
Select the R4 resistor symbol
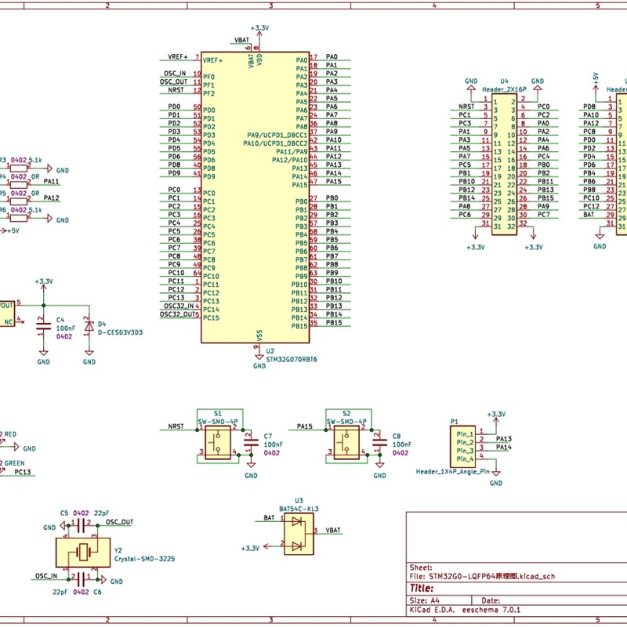[18, 185]
